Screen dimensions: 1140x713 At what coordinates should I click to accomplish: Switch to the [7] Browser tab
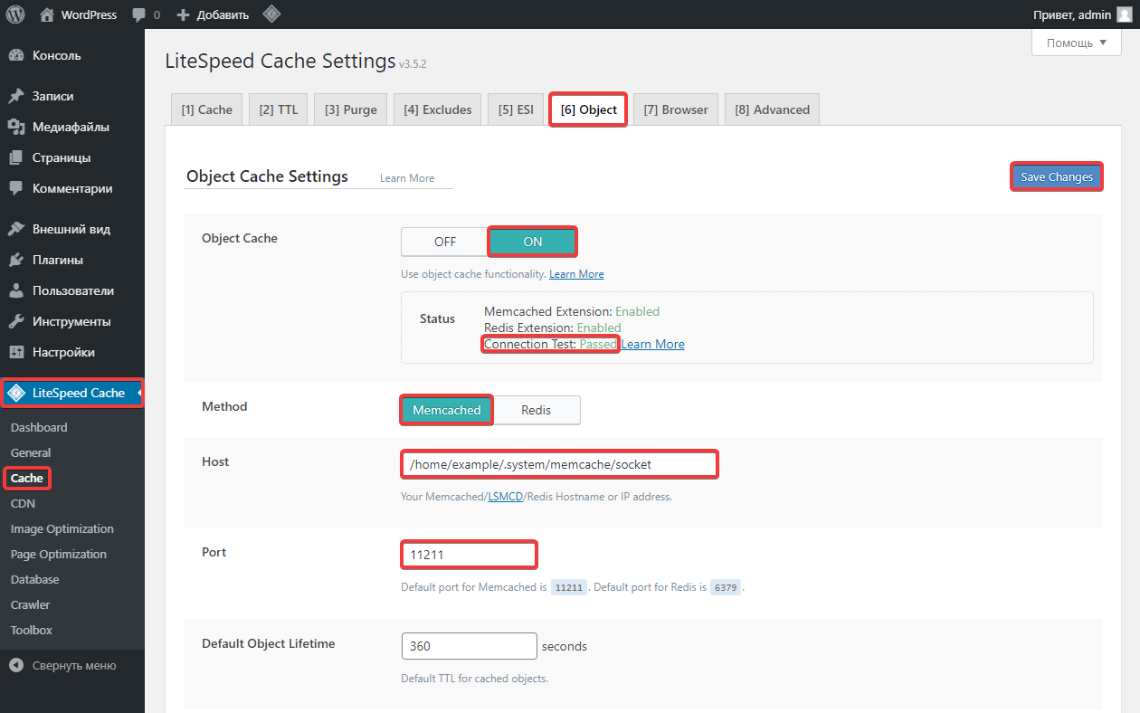pos(676,109)
